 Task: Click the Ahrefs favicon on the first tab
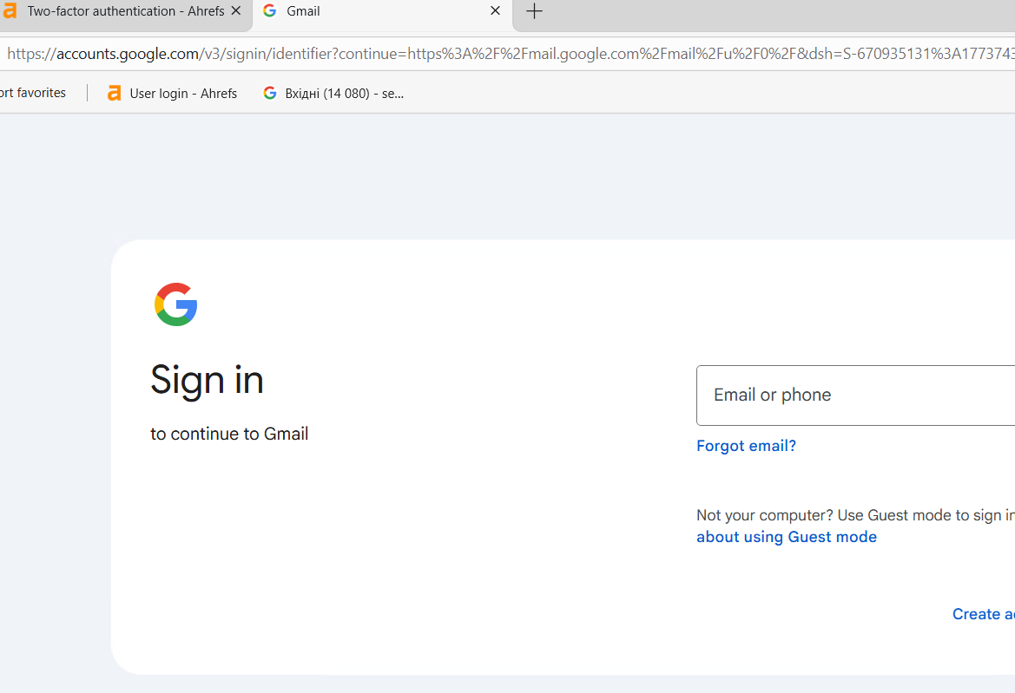(x=9, y=11)
